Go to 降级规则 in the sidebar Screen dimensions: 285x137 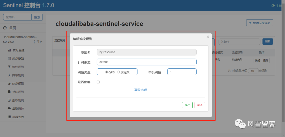tap(18, 75)
